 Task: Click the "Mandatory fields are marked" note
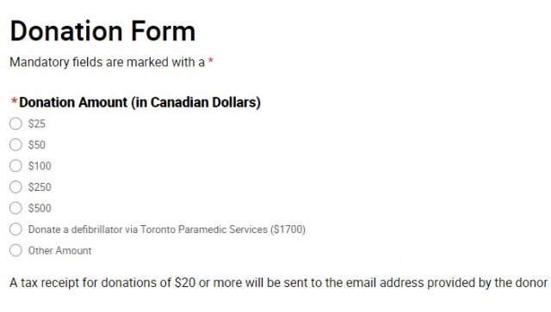[107, 62]
